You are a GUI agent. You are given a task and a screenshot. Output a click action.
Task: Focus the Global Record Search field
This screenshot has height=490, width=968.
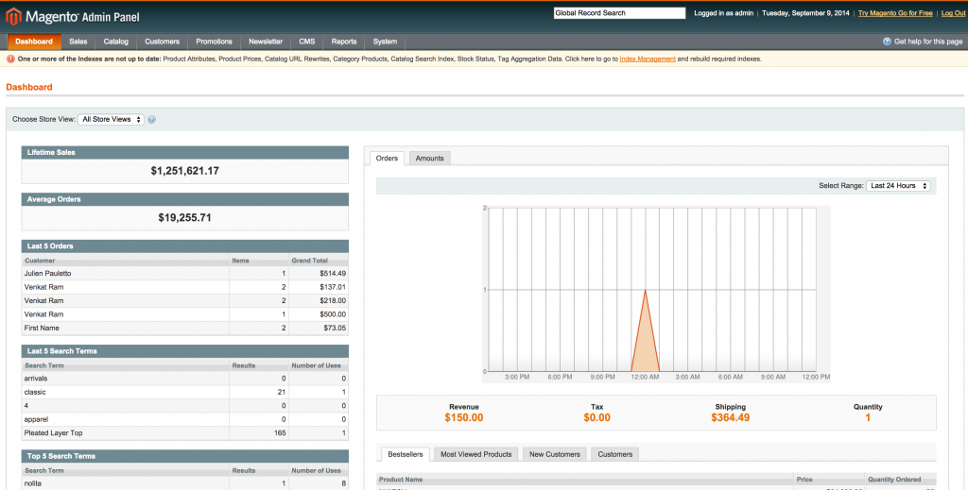click(619, 13)
